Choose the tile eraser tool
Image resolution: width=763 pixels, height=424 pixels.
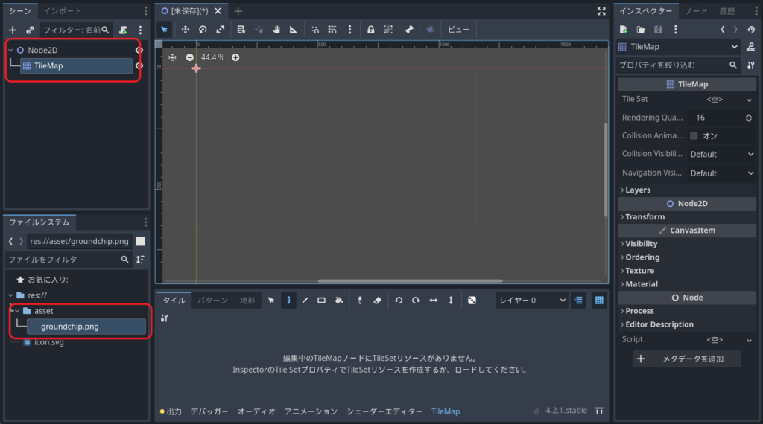pyautogui.click(x=377, y=301)
